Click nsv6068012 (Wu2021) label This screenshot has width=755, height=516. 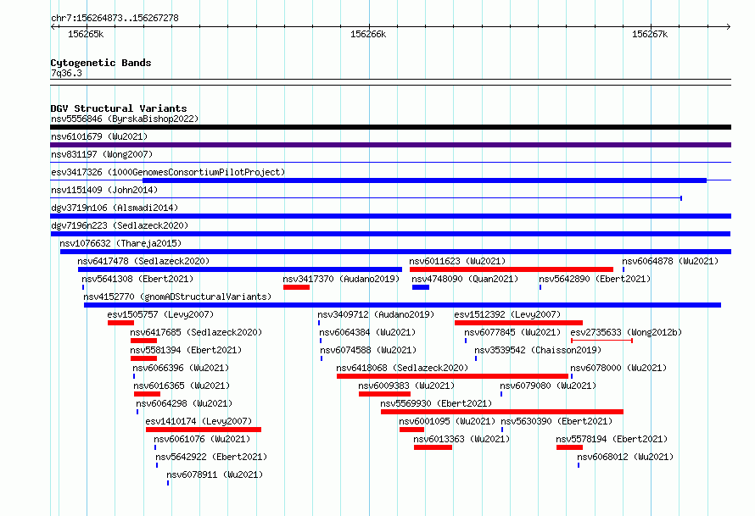tap(625, 457)
